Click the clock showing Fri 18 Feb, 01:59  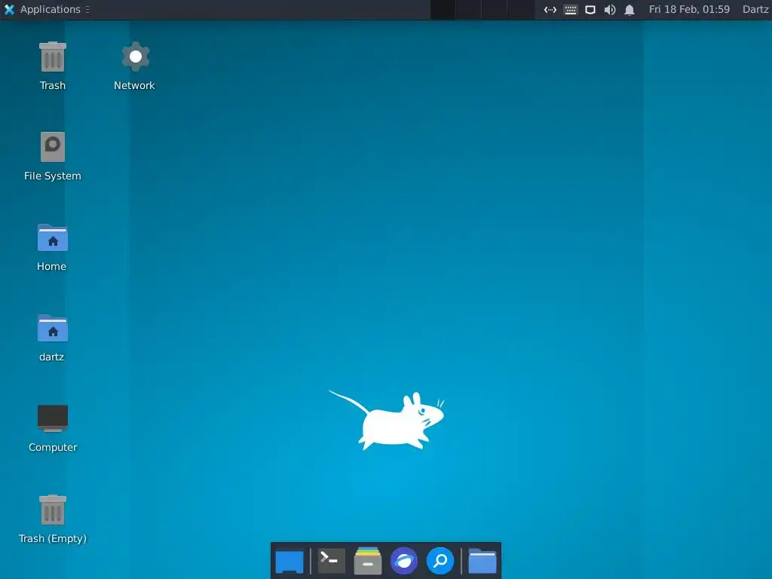689,9
